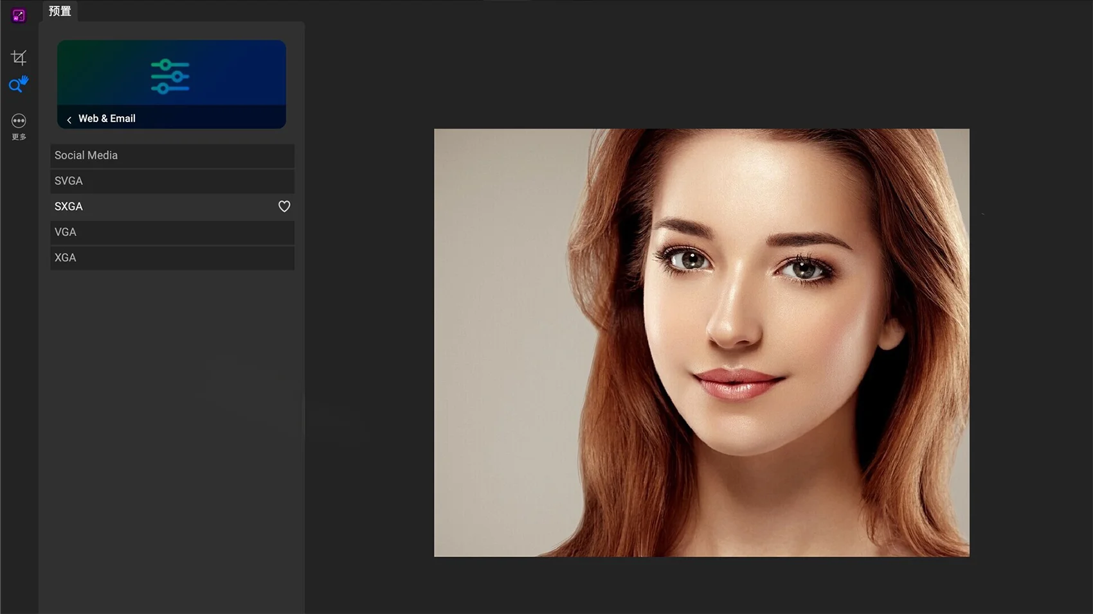Favorite the SXGA preset with heart icon
Image resolution: width=1093 pixels, height=614 pixels.
point(284,206)
